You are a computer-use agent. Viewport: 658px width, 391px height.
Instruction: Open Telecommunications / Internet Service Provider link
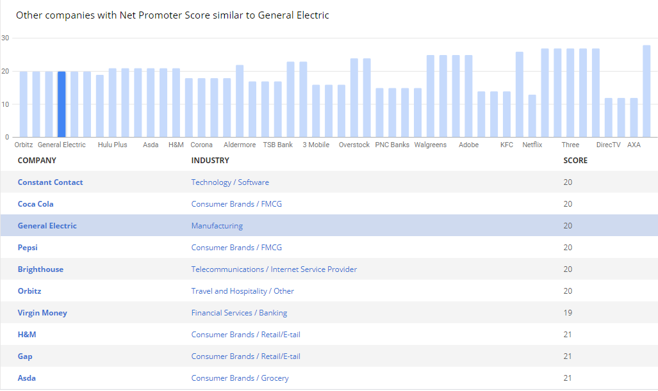click(274, 269)
